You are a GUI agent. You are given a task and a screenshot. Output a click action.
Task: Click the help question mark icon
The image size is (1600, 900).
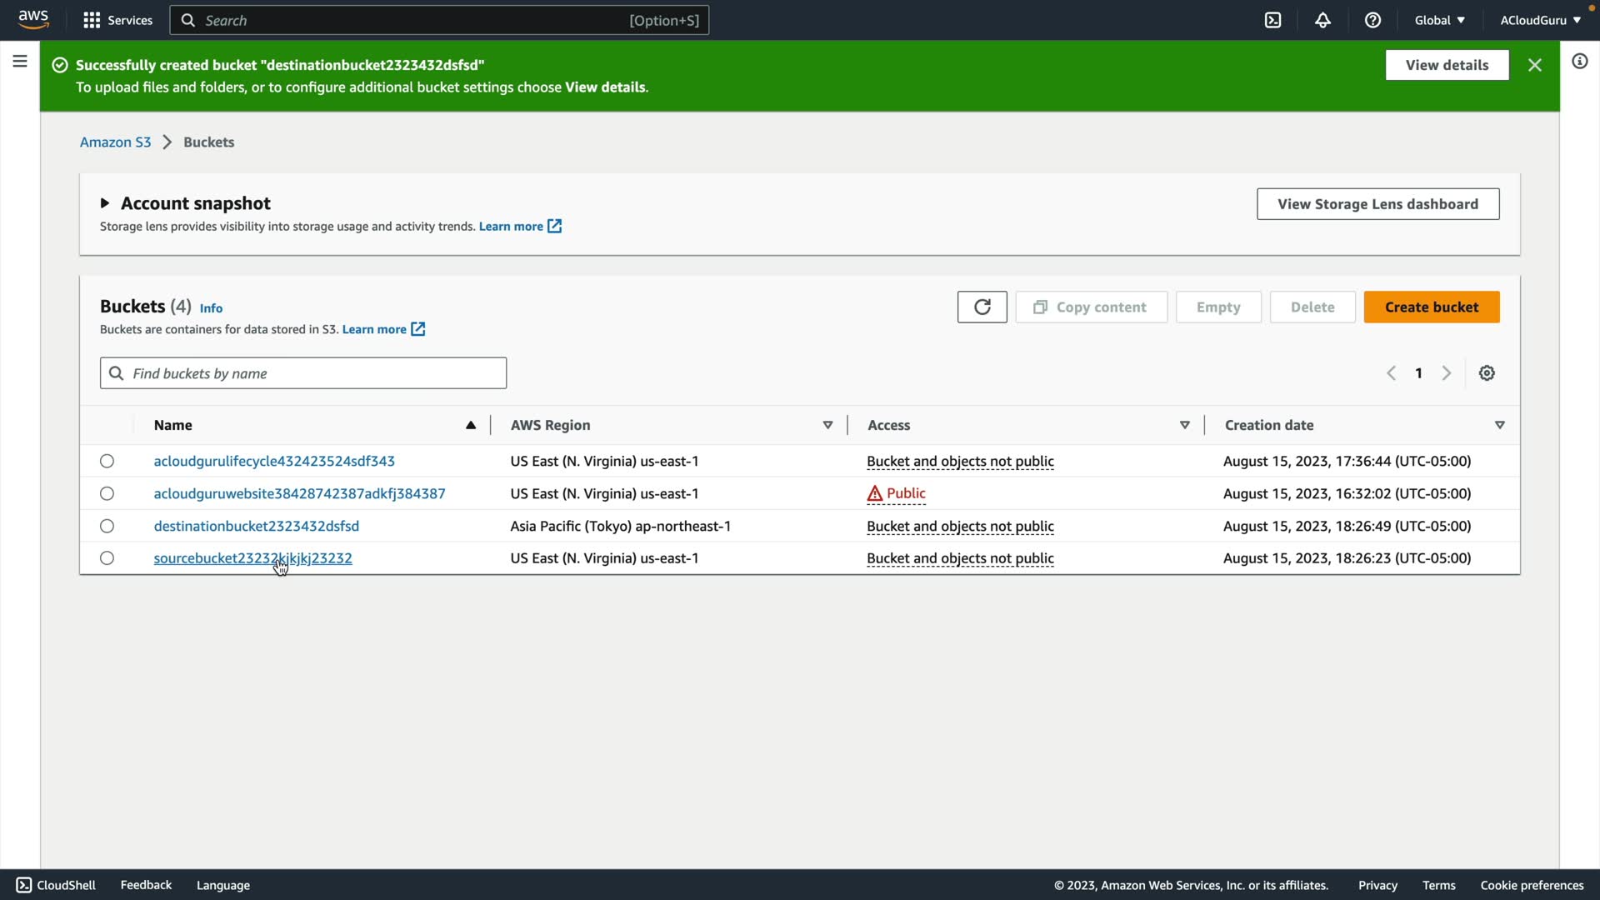pos(1372,20)
